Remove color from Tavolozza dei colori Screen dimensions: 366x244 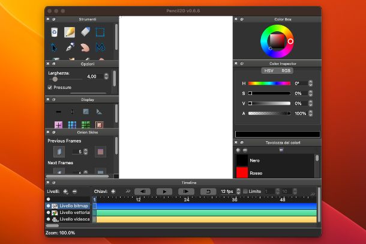[245, 150]
